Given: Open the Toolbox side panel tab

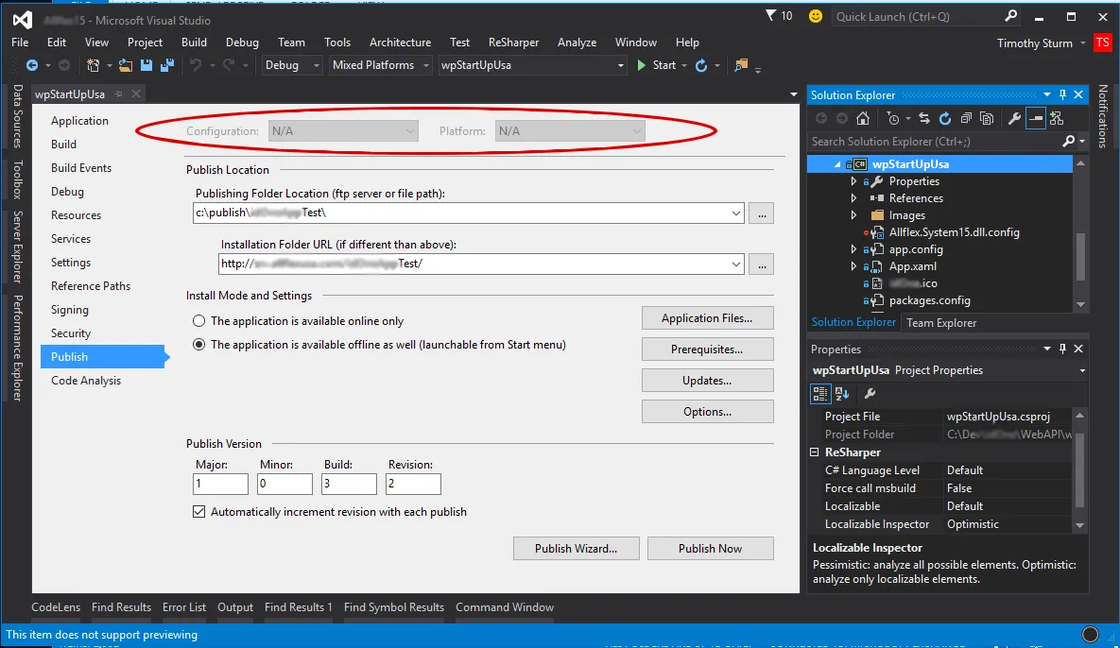Looking at the screenshot, I should [x=18, y=179].
